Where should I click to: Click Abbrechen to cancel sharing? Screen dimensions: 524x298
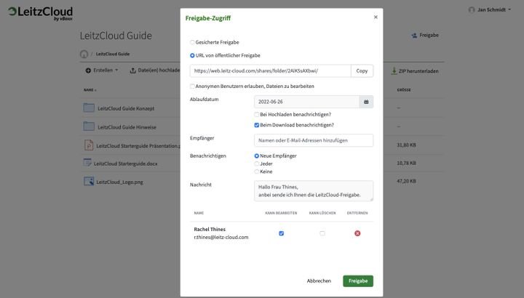pyautogui.click(x=319, y=281)
